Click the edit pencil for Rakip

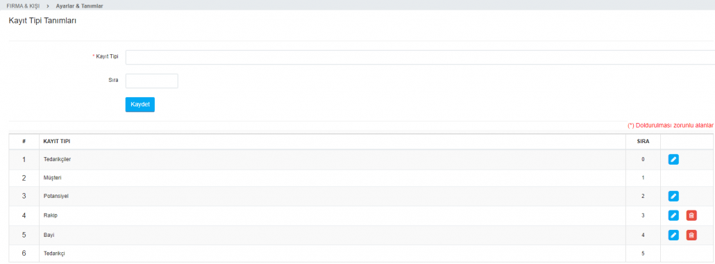click(x=673, y=215)
